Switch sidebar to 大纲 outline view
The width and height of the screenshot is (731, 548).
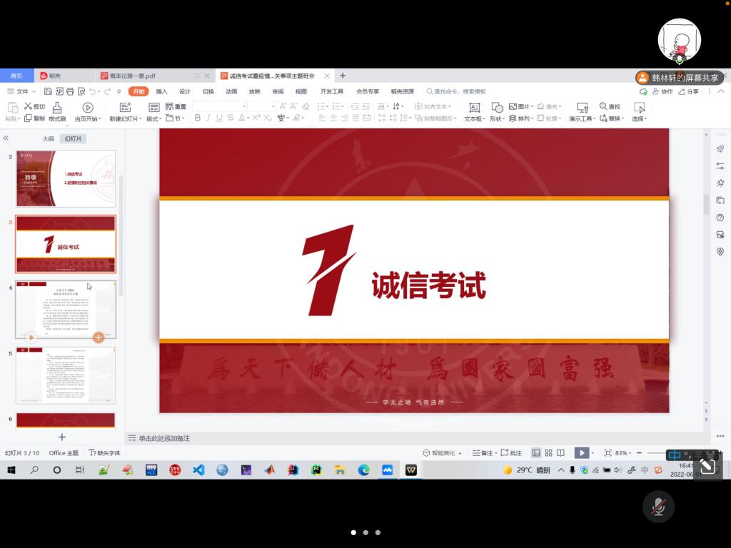coord(48,138)
